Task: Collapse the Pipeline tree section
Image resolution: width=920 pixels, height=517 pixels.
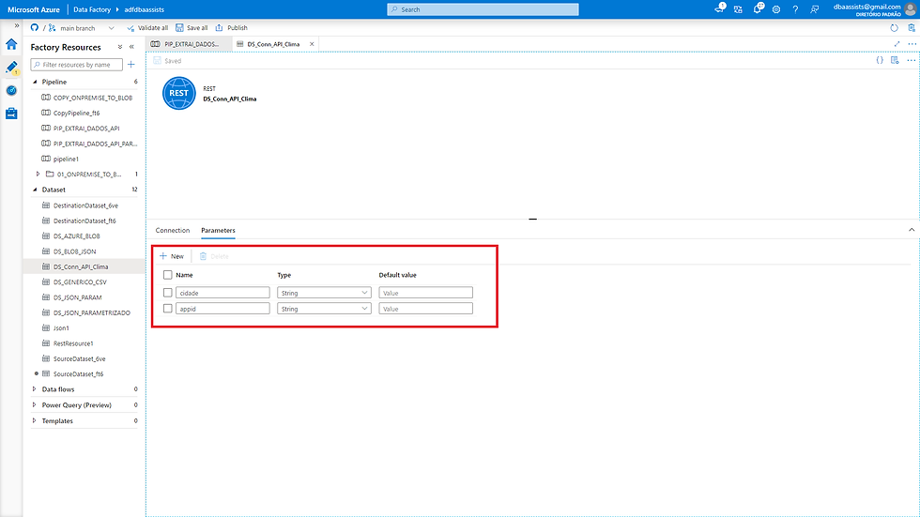Action: coord(35,82)
